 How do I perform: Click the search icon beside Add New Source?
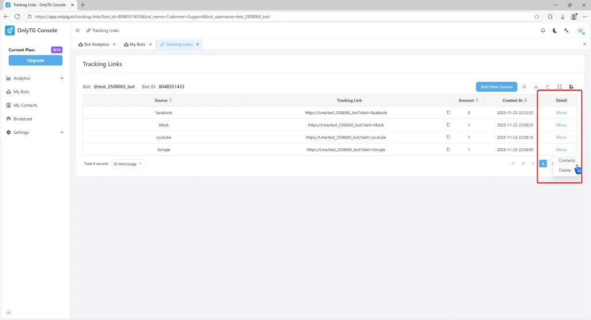[x=525, y=87]
